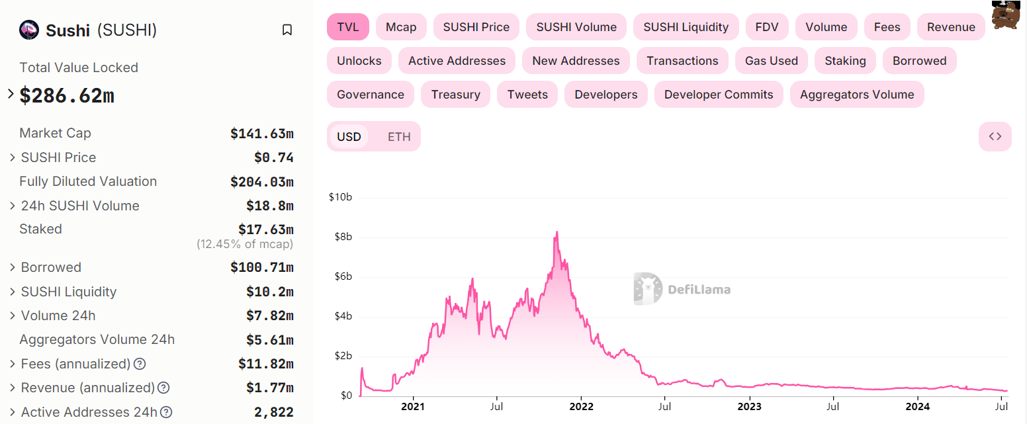Screen dimensions: 1027x424
Task: Switch chart denomination to USD
Action: [349, 137]
